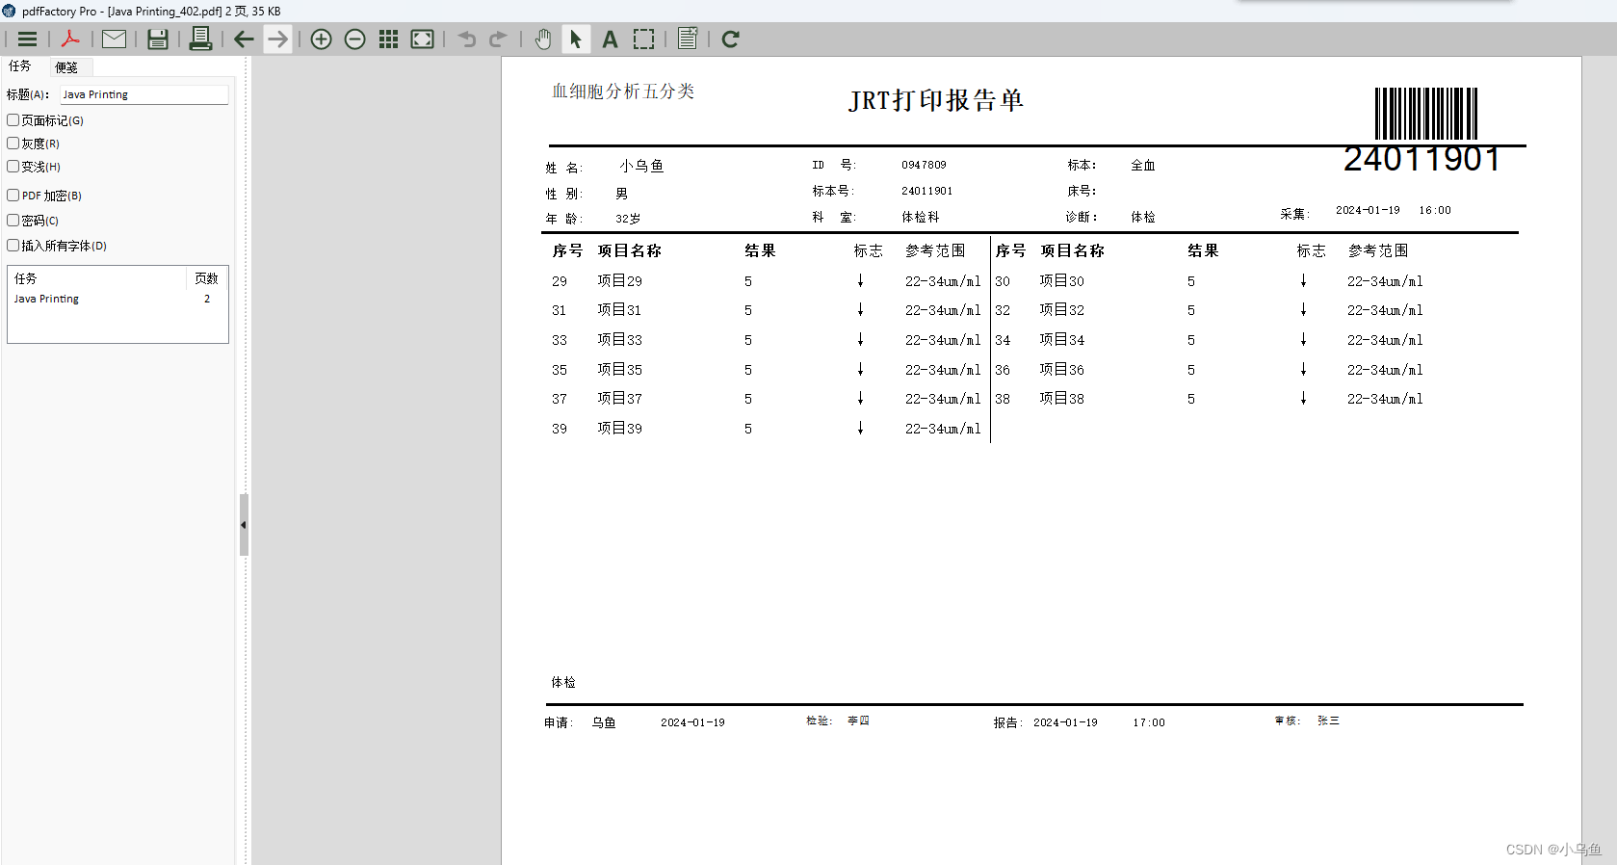
Task: Zoom out with the minus circle icon
Action: pos(355,39)
